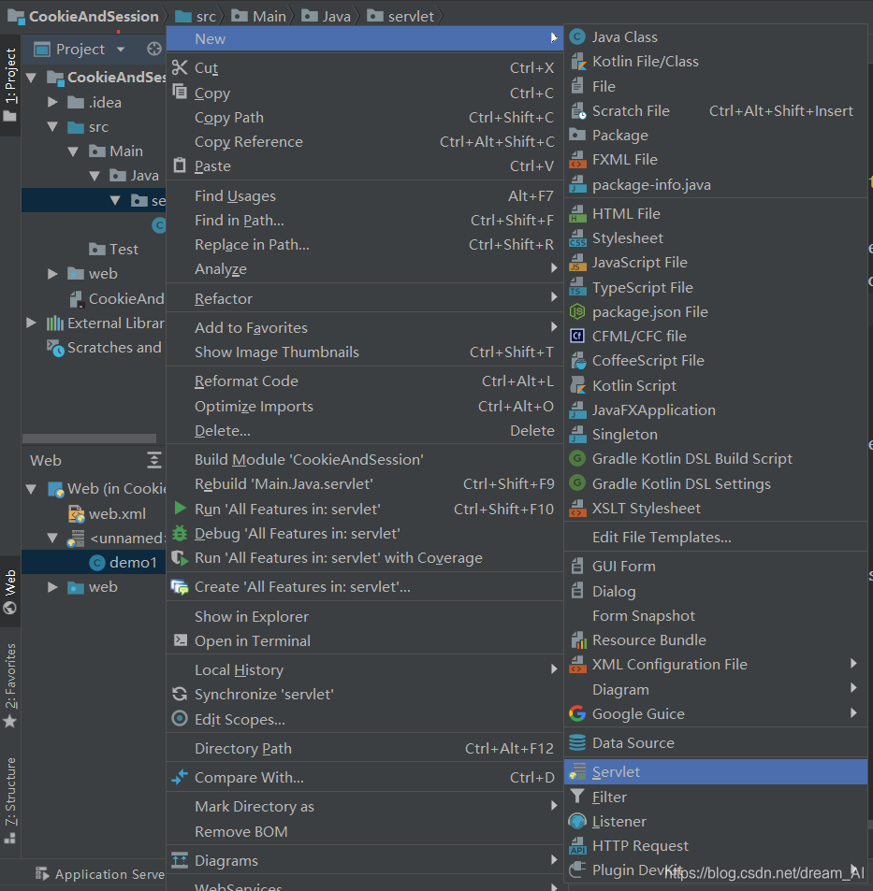Click the Cut scissors icon
The height and width of the screenshot is (891, 873).
(180, 67)
